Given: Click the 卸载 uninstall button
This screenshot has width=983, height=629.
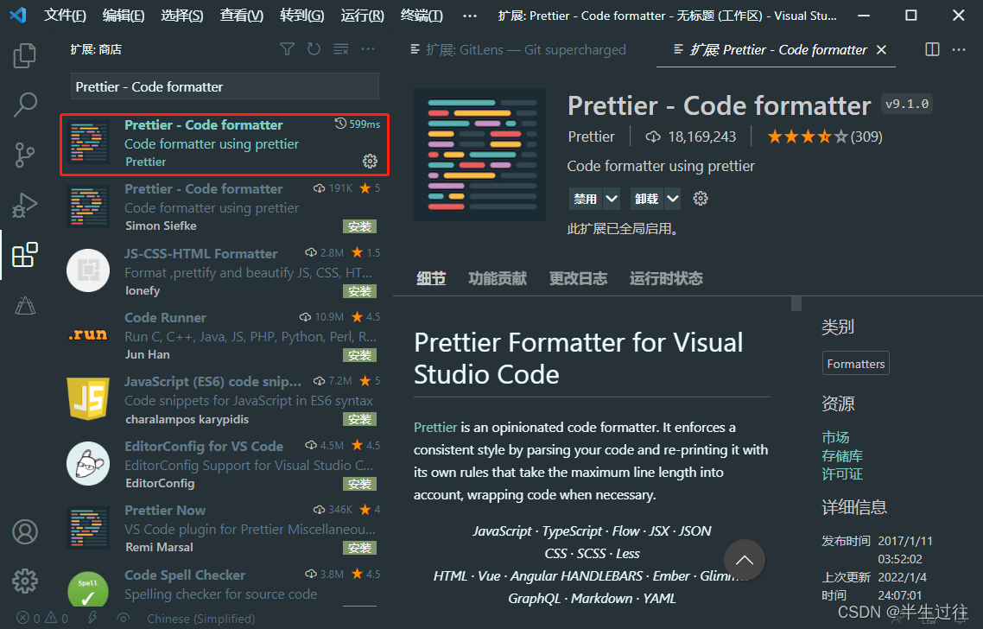Looking at the screenshot, I should (x=646, y=199).
